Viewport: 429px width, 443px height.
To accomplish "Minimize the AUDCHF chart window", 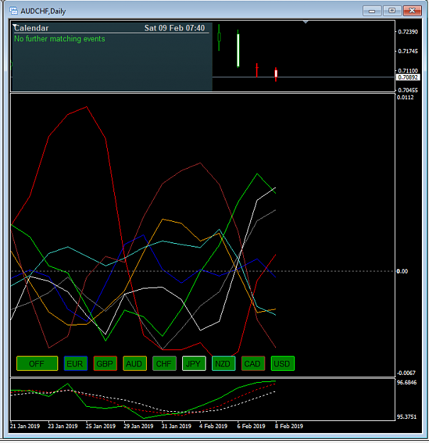I will 372,11.
